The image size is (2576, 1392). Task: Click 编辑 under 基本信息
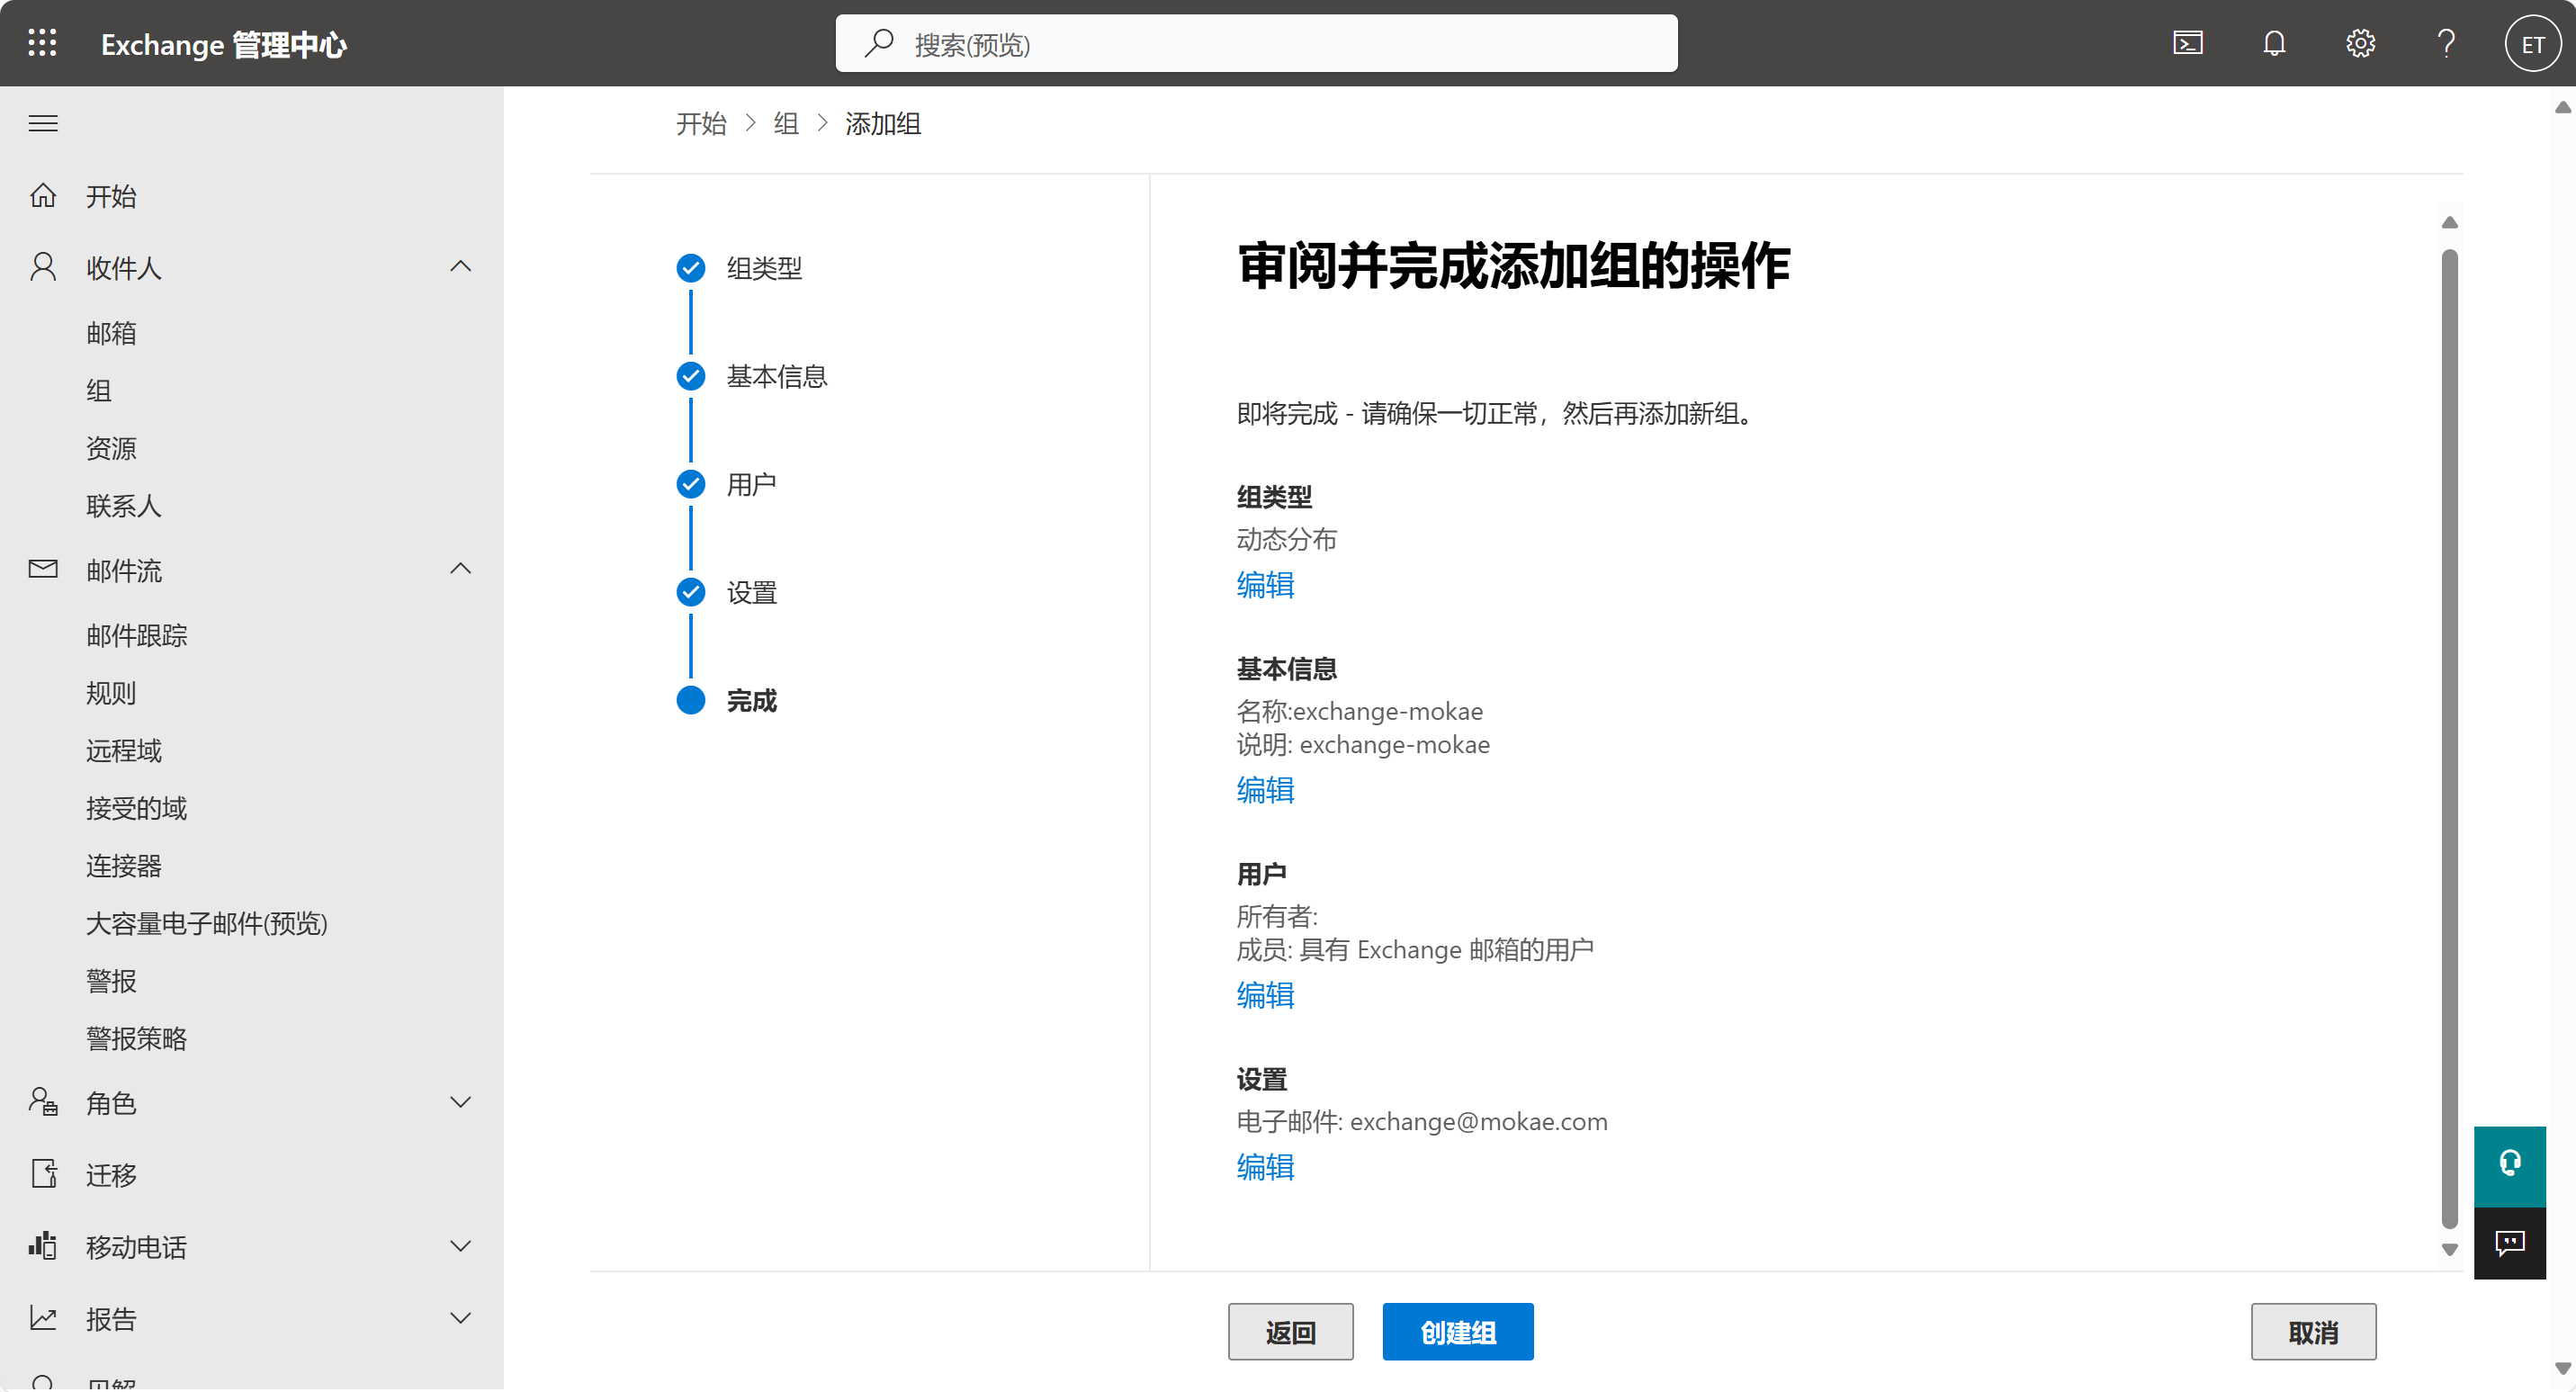click(1265, 790)
